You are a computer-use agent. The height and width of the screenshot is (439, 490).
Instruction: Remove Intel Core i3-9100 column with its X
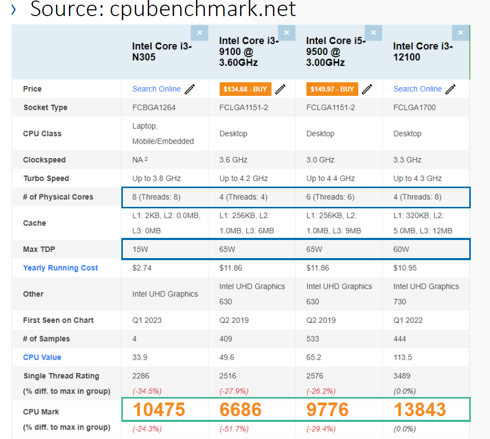287,33
